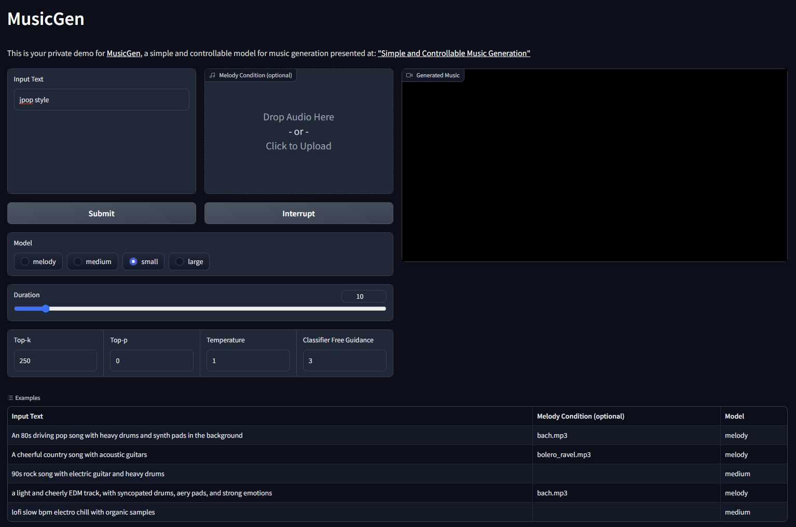Click the music note icon on Melody Condition

click(212, 75)
